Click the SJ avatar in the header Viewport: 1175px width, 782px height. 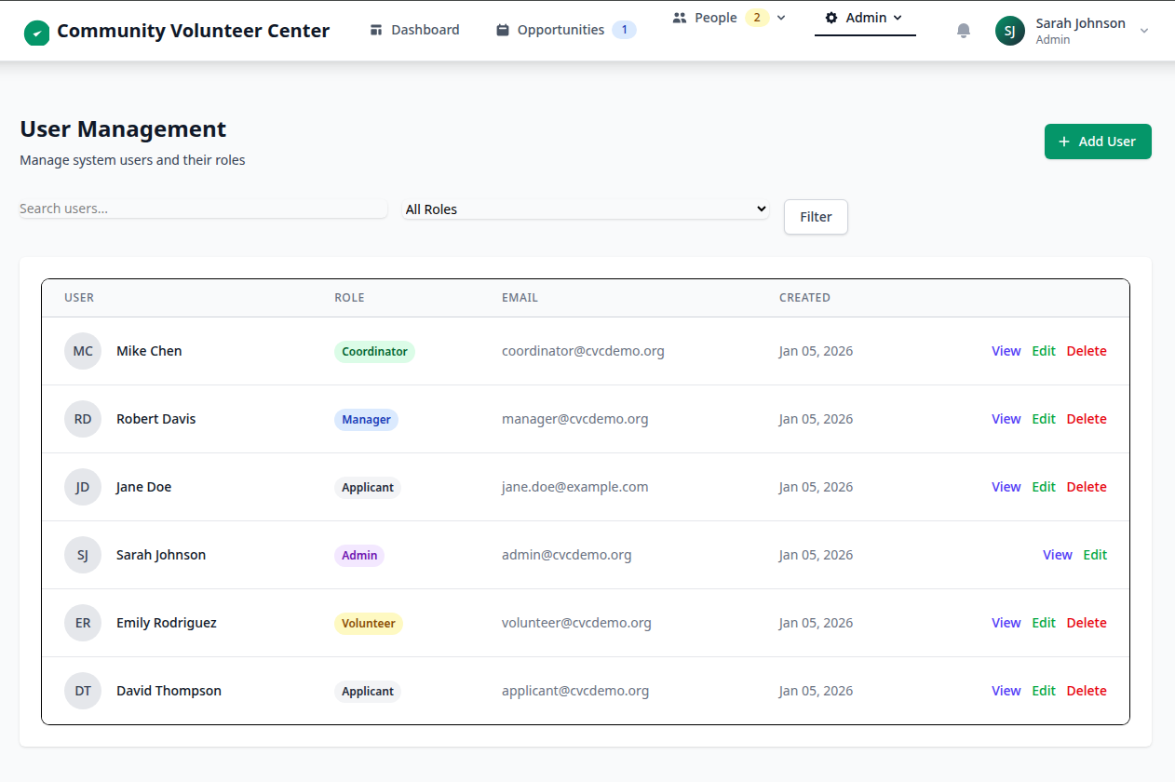click(x=1010, y=31)
